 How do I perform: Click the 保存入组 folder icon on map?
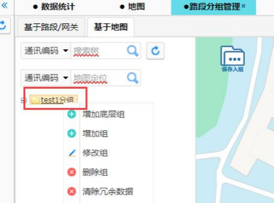click(x=232, y=58)
